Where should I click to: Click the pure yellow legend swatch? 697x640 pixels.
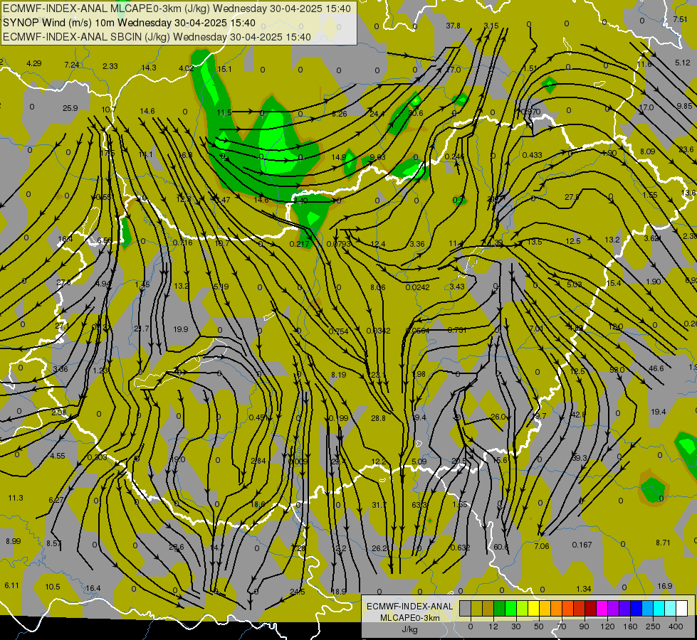(x=533, y=608)
